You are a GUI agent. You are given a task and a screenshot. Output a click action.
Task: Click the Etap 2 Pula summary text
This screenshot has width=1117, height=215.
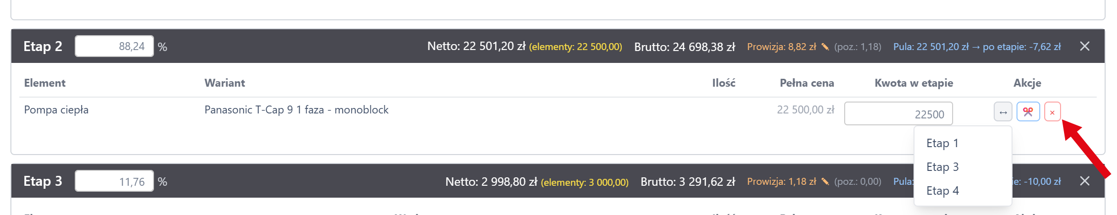point(976,47)
